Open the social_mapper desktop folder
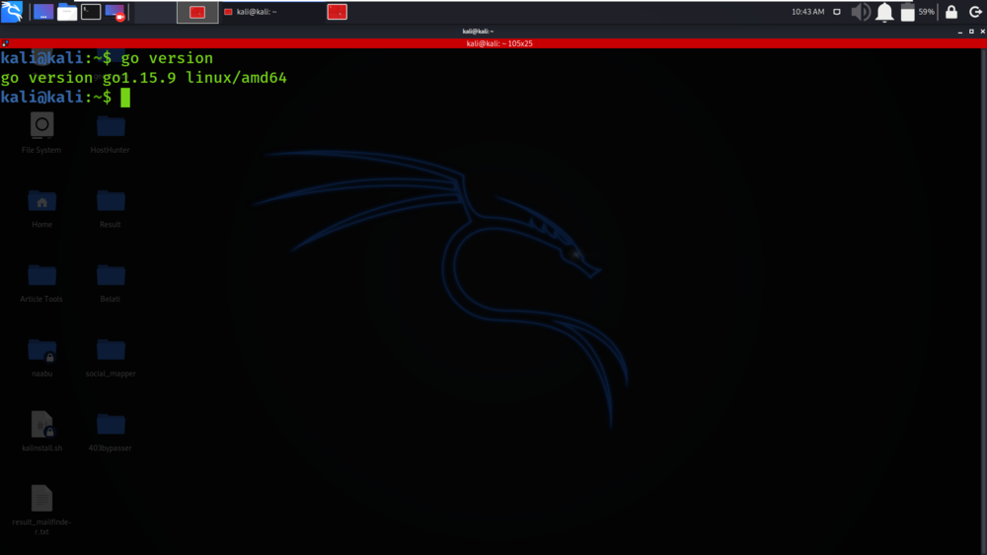987x555 pixels. point(111,357)
